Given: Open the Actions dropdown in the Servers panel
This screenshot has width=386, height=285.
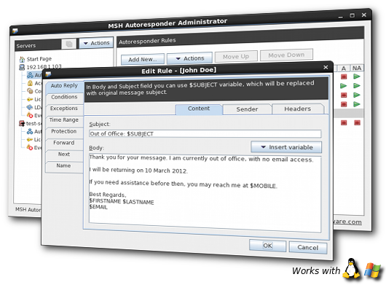Looking at the screenshot, I should [96, 43].
